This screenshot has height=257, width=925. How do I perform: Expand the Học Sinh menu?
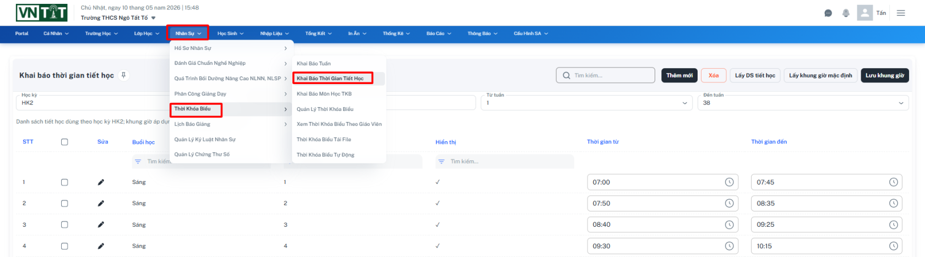tap(230, 33)
